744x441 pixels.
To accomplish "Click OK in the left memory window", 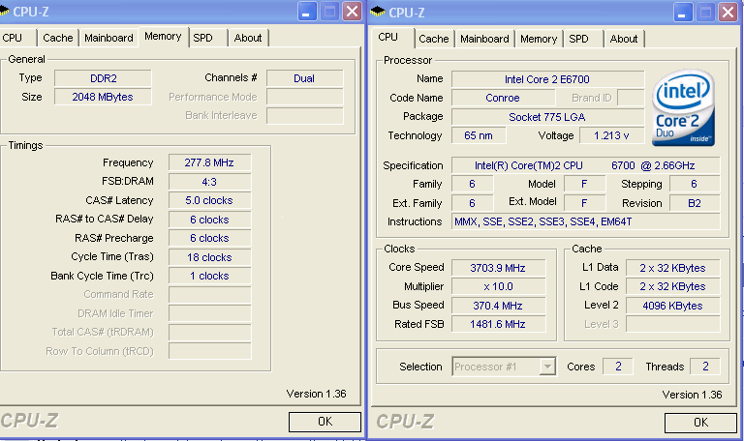I will coord(325,422).
